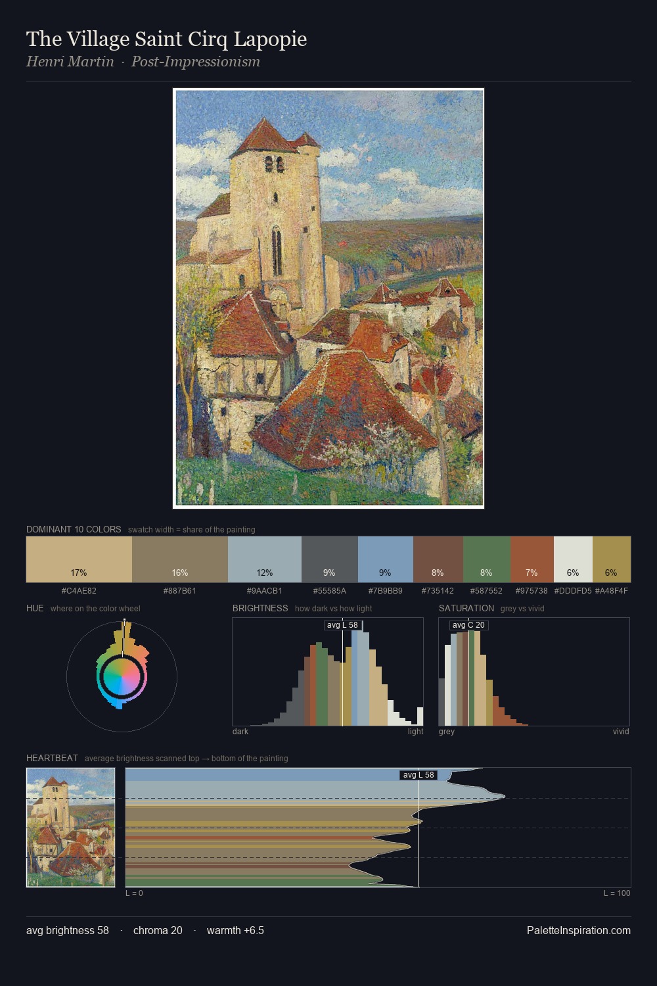Click the Post-Impressionism style label
Viewport: 657px width, 986px height.
pos(196,61)
